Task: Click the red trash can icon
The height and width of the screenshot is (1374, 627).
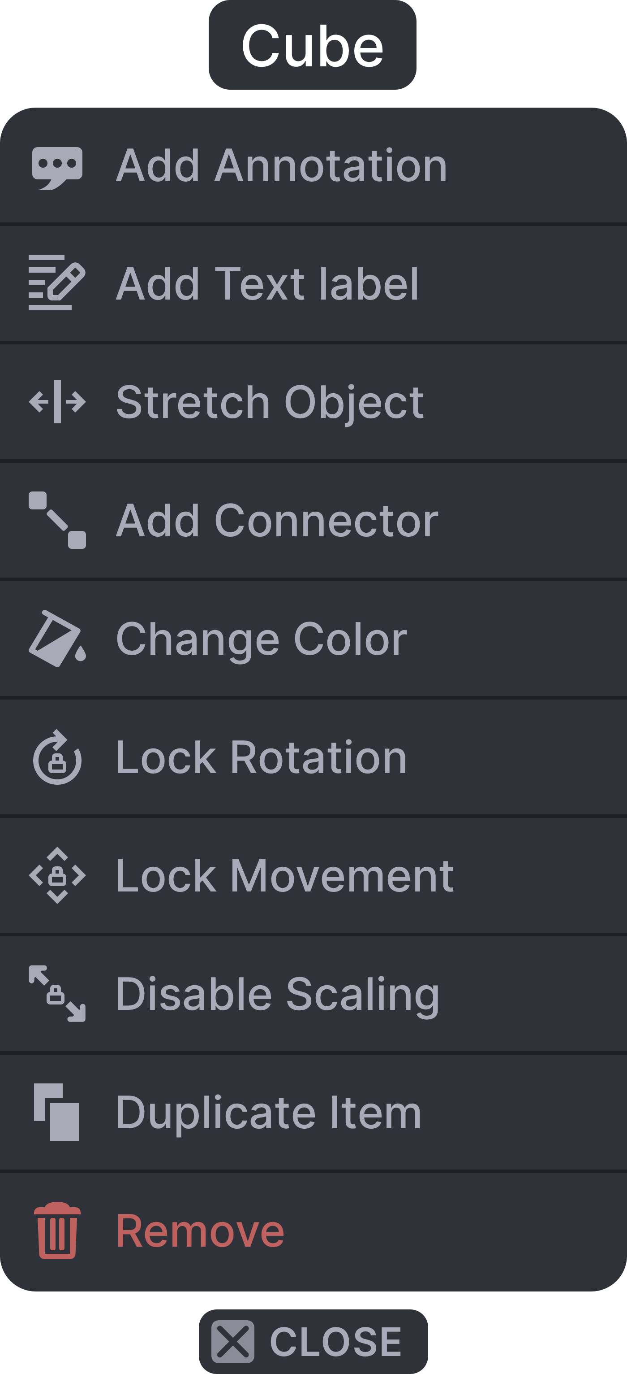Action: point(57,1231)
